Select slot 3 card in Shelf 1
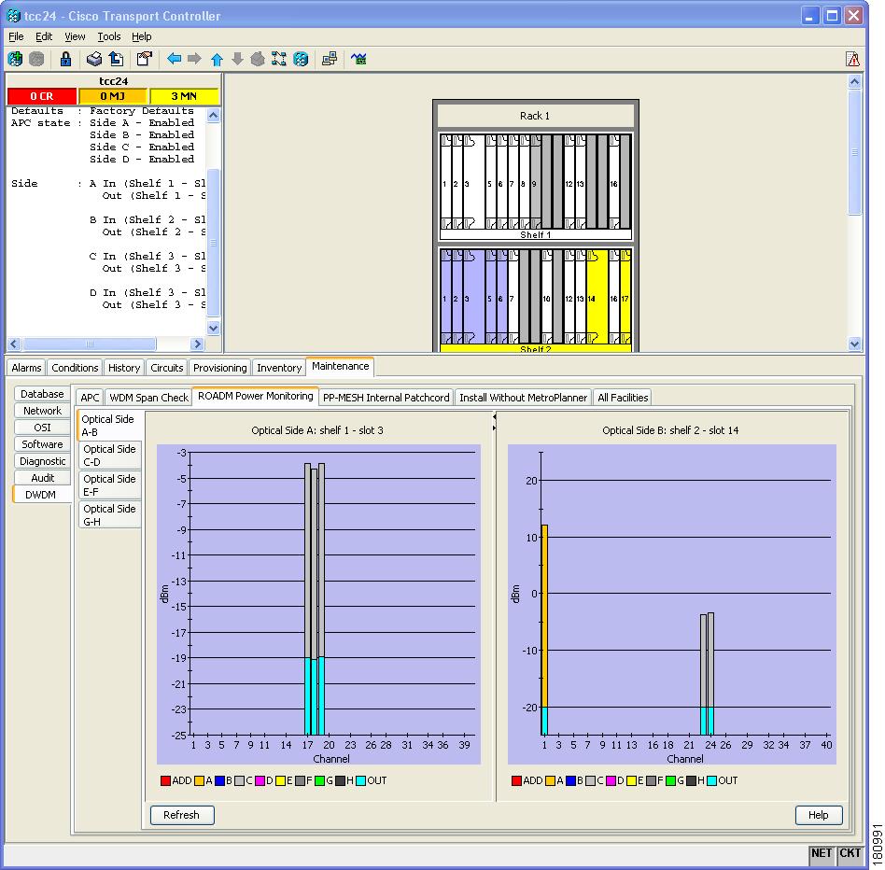The image size is (885, 870). tap(473, 182)
